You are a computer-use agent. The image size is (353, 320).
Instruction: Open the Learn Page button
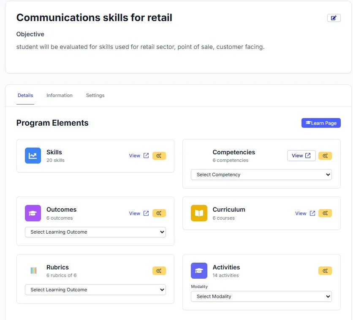point(321,123)
